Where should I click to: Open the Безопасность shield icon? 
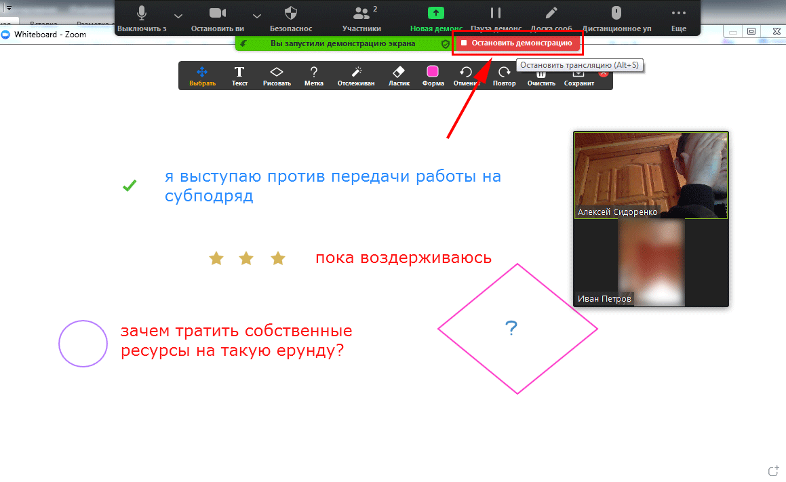(290, 15)
